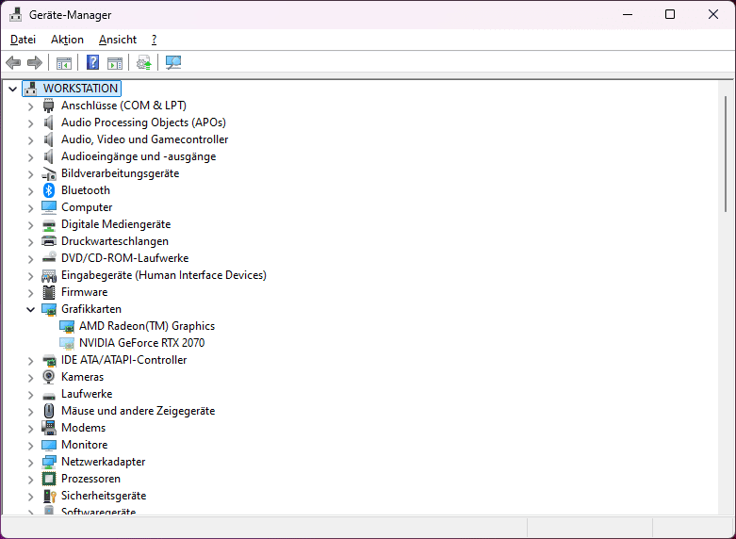
Task: Click the Firmware chip icon
Action: pos(49,292)
